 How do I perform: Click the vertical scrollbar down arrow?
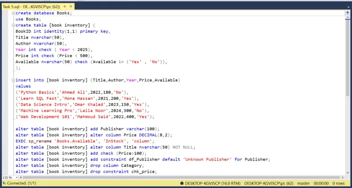click(347, 173)
